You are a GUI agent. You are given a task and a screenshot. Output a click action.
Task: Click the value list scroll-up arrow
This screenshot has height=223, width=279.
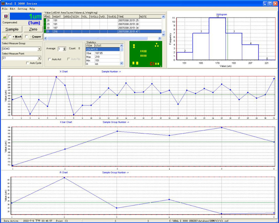click(x=164, y=16)
